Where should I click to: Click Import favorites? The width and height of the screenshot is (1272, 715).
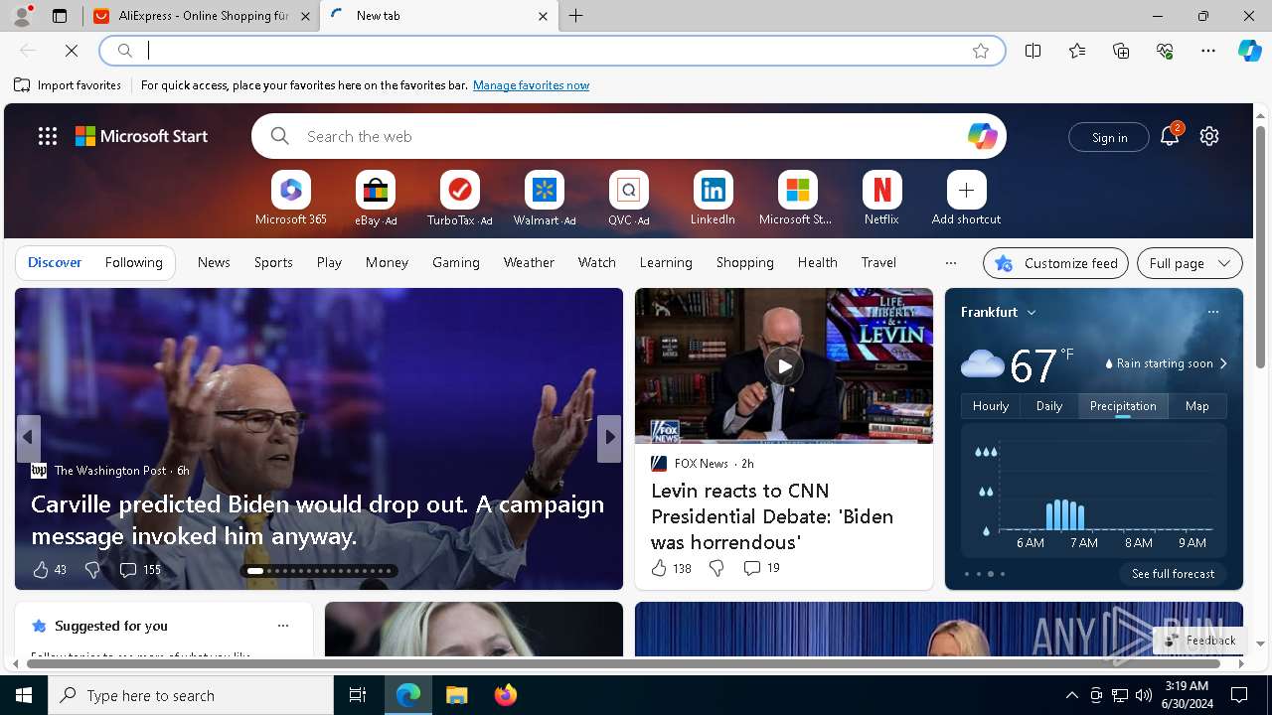[68, 85]
